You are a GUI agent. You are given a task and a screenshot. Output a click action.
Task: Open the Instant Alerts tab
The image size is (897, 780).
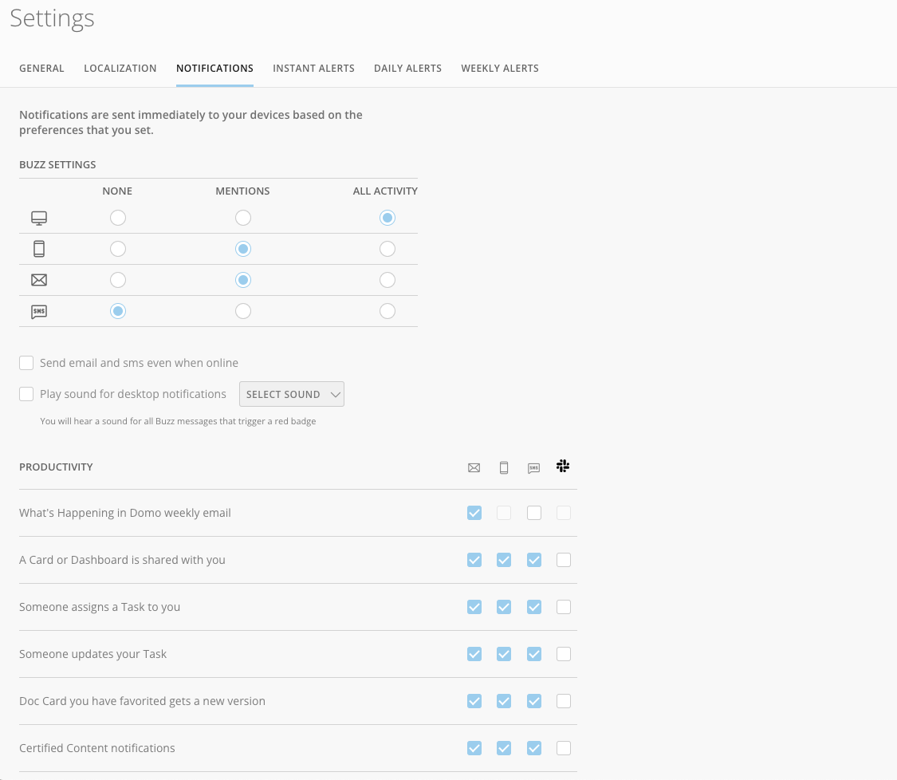pos(313,68)
